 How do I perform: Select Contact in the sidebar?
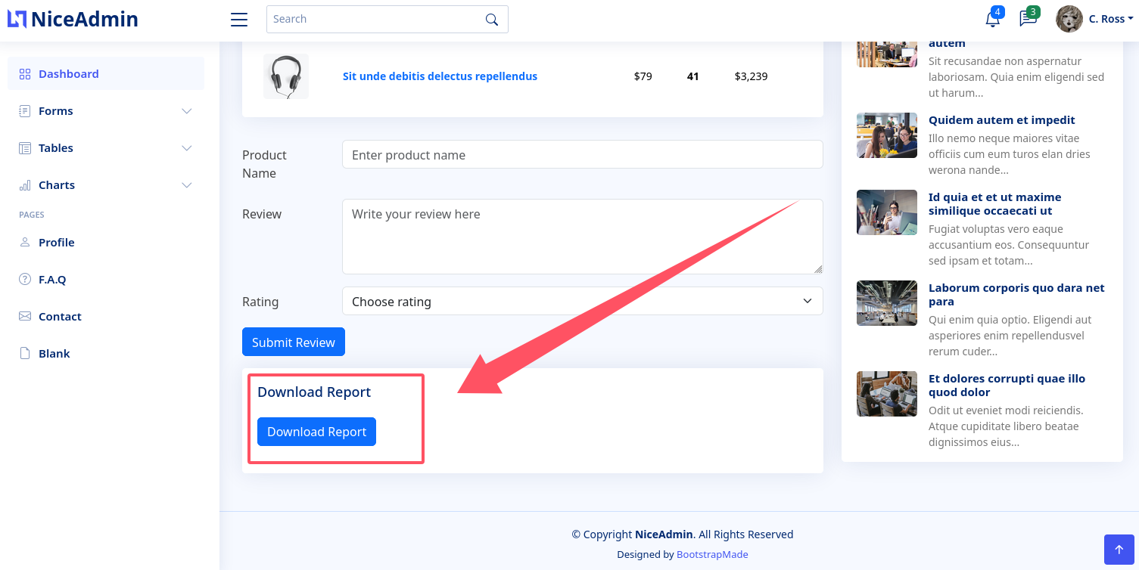[60, 317]
